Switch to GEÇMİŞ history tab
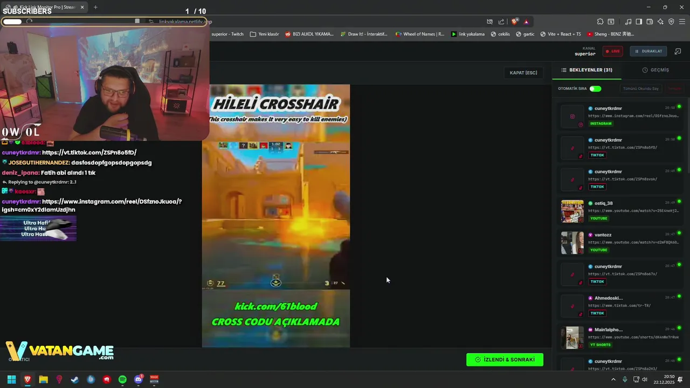This screenshot has width=690, height=388. point(655,70)
